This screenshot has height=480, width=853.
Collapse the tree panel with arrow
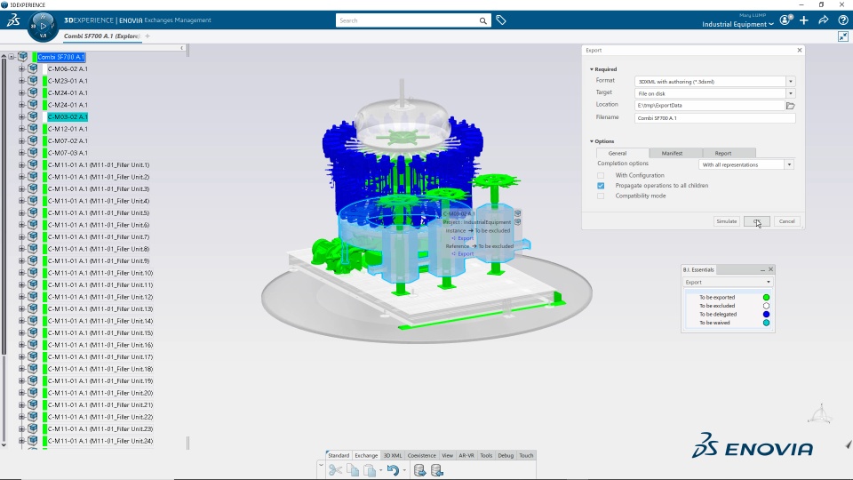[182, 48]
